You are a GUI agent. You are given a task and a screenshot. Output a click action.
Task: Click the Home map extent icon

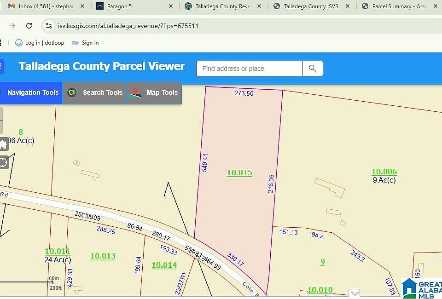click(x=3, y=144)
